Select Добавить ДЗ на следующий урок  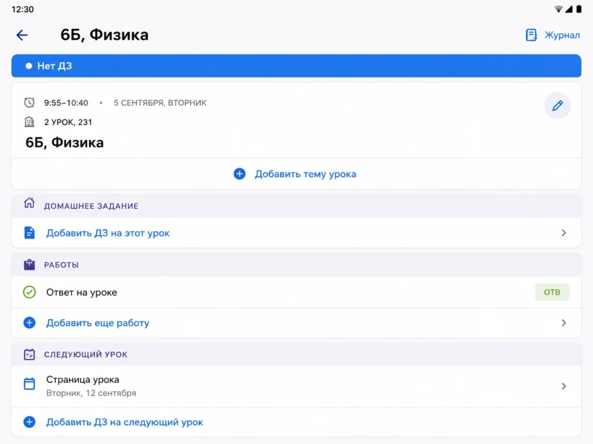pyautogui.click(x=125, y=422)
